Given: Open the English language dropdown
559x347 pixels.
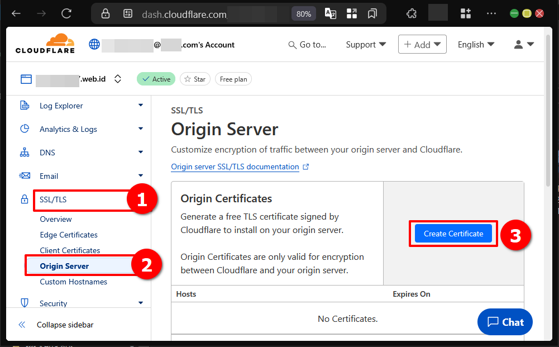Looking at the screenshot, I should (x=476, y=45).
